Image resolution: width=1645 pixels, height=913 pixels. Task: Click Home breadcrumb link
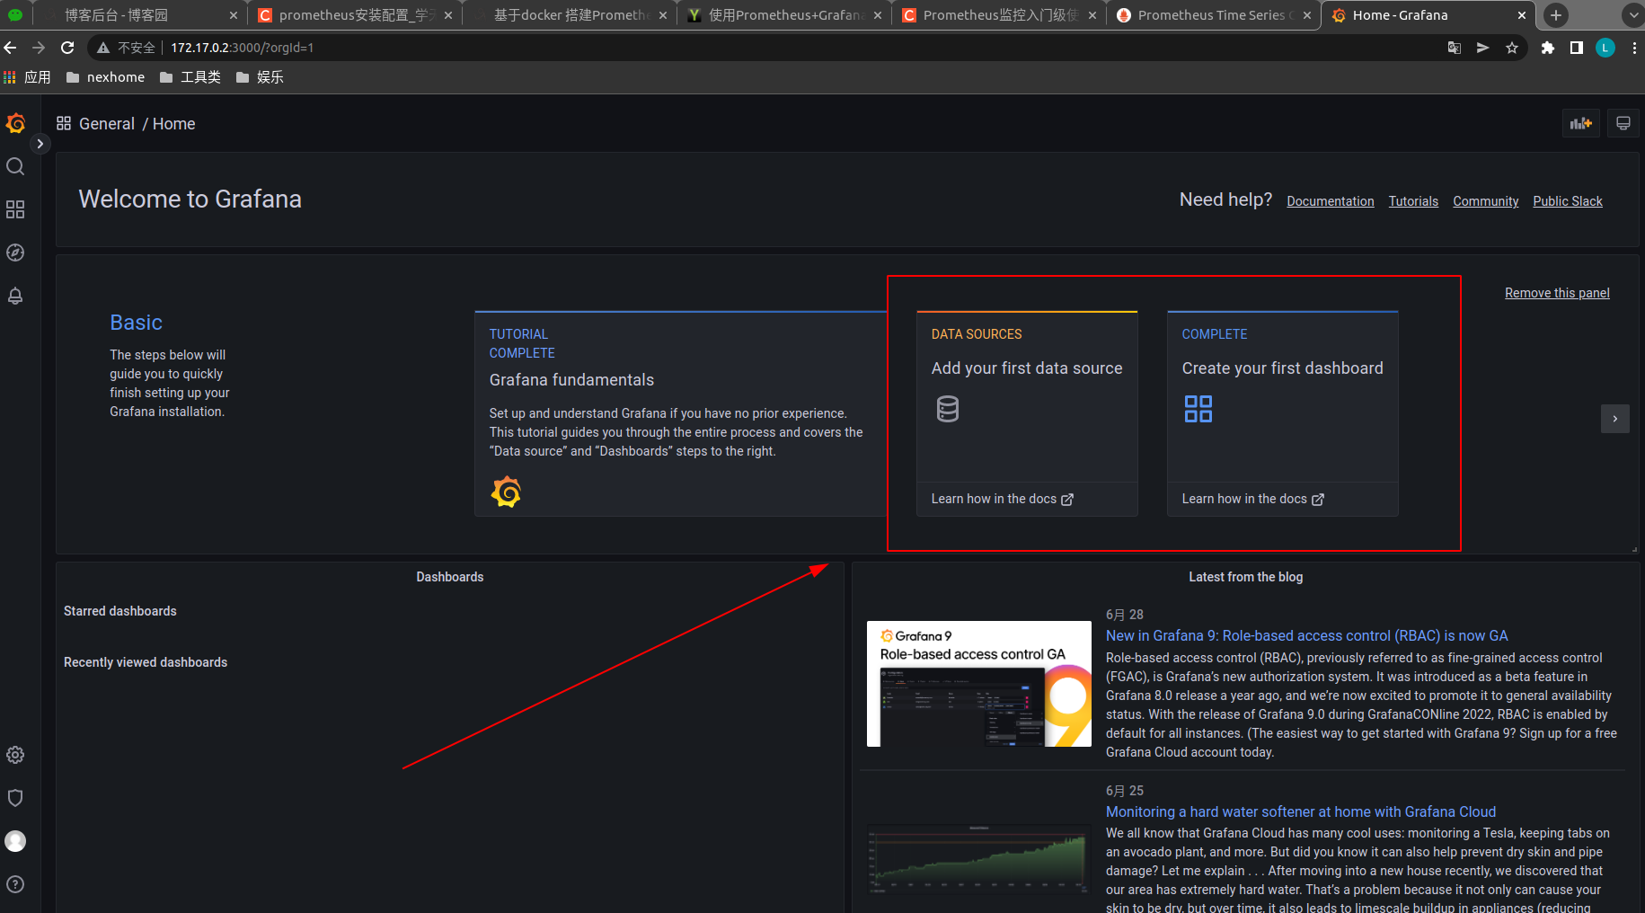[174, 124]
